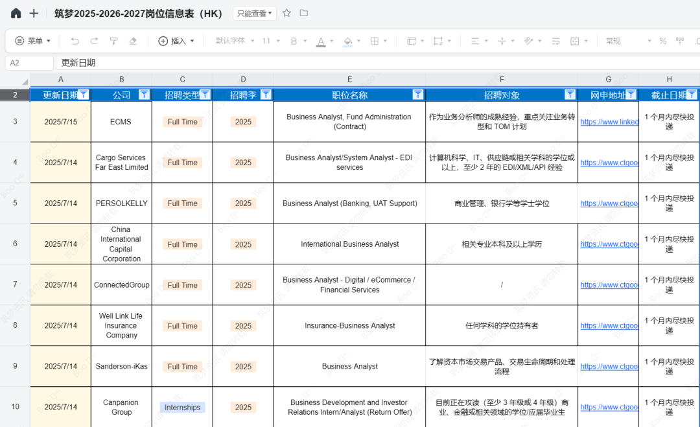
Task: Open the 菜单 menu
Action: tap(32, 41)
